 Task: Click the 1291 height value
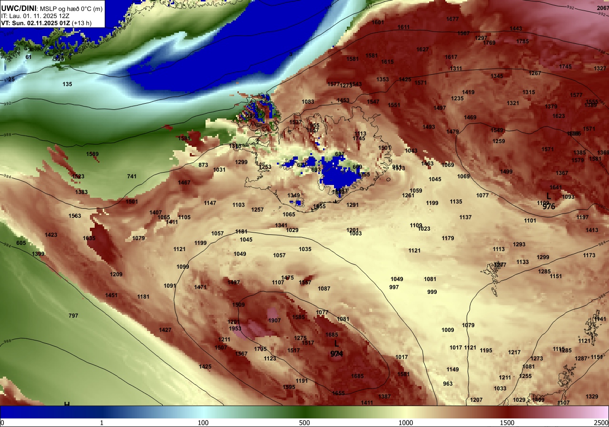pyautogui.click(x=353, y=205)
